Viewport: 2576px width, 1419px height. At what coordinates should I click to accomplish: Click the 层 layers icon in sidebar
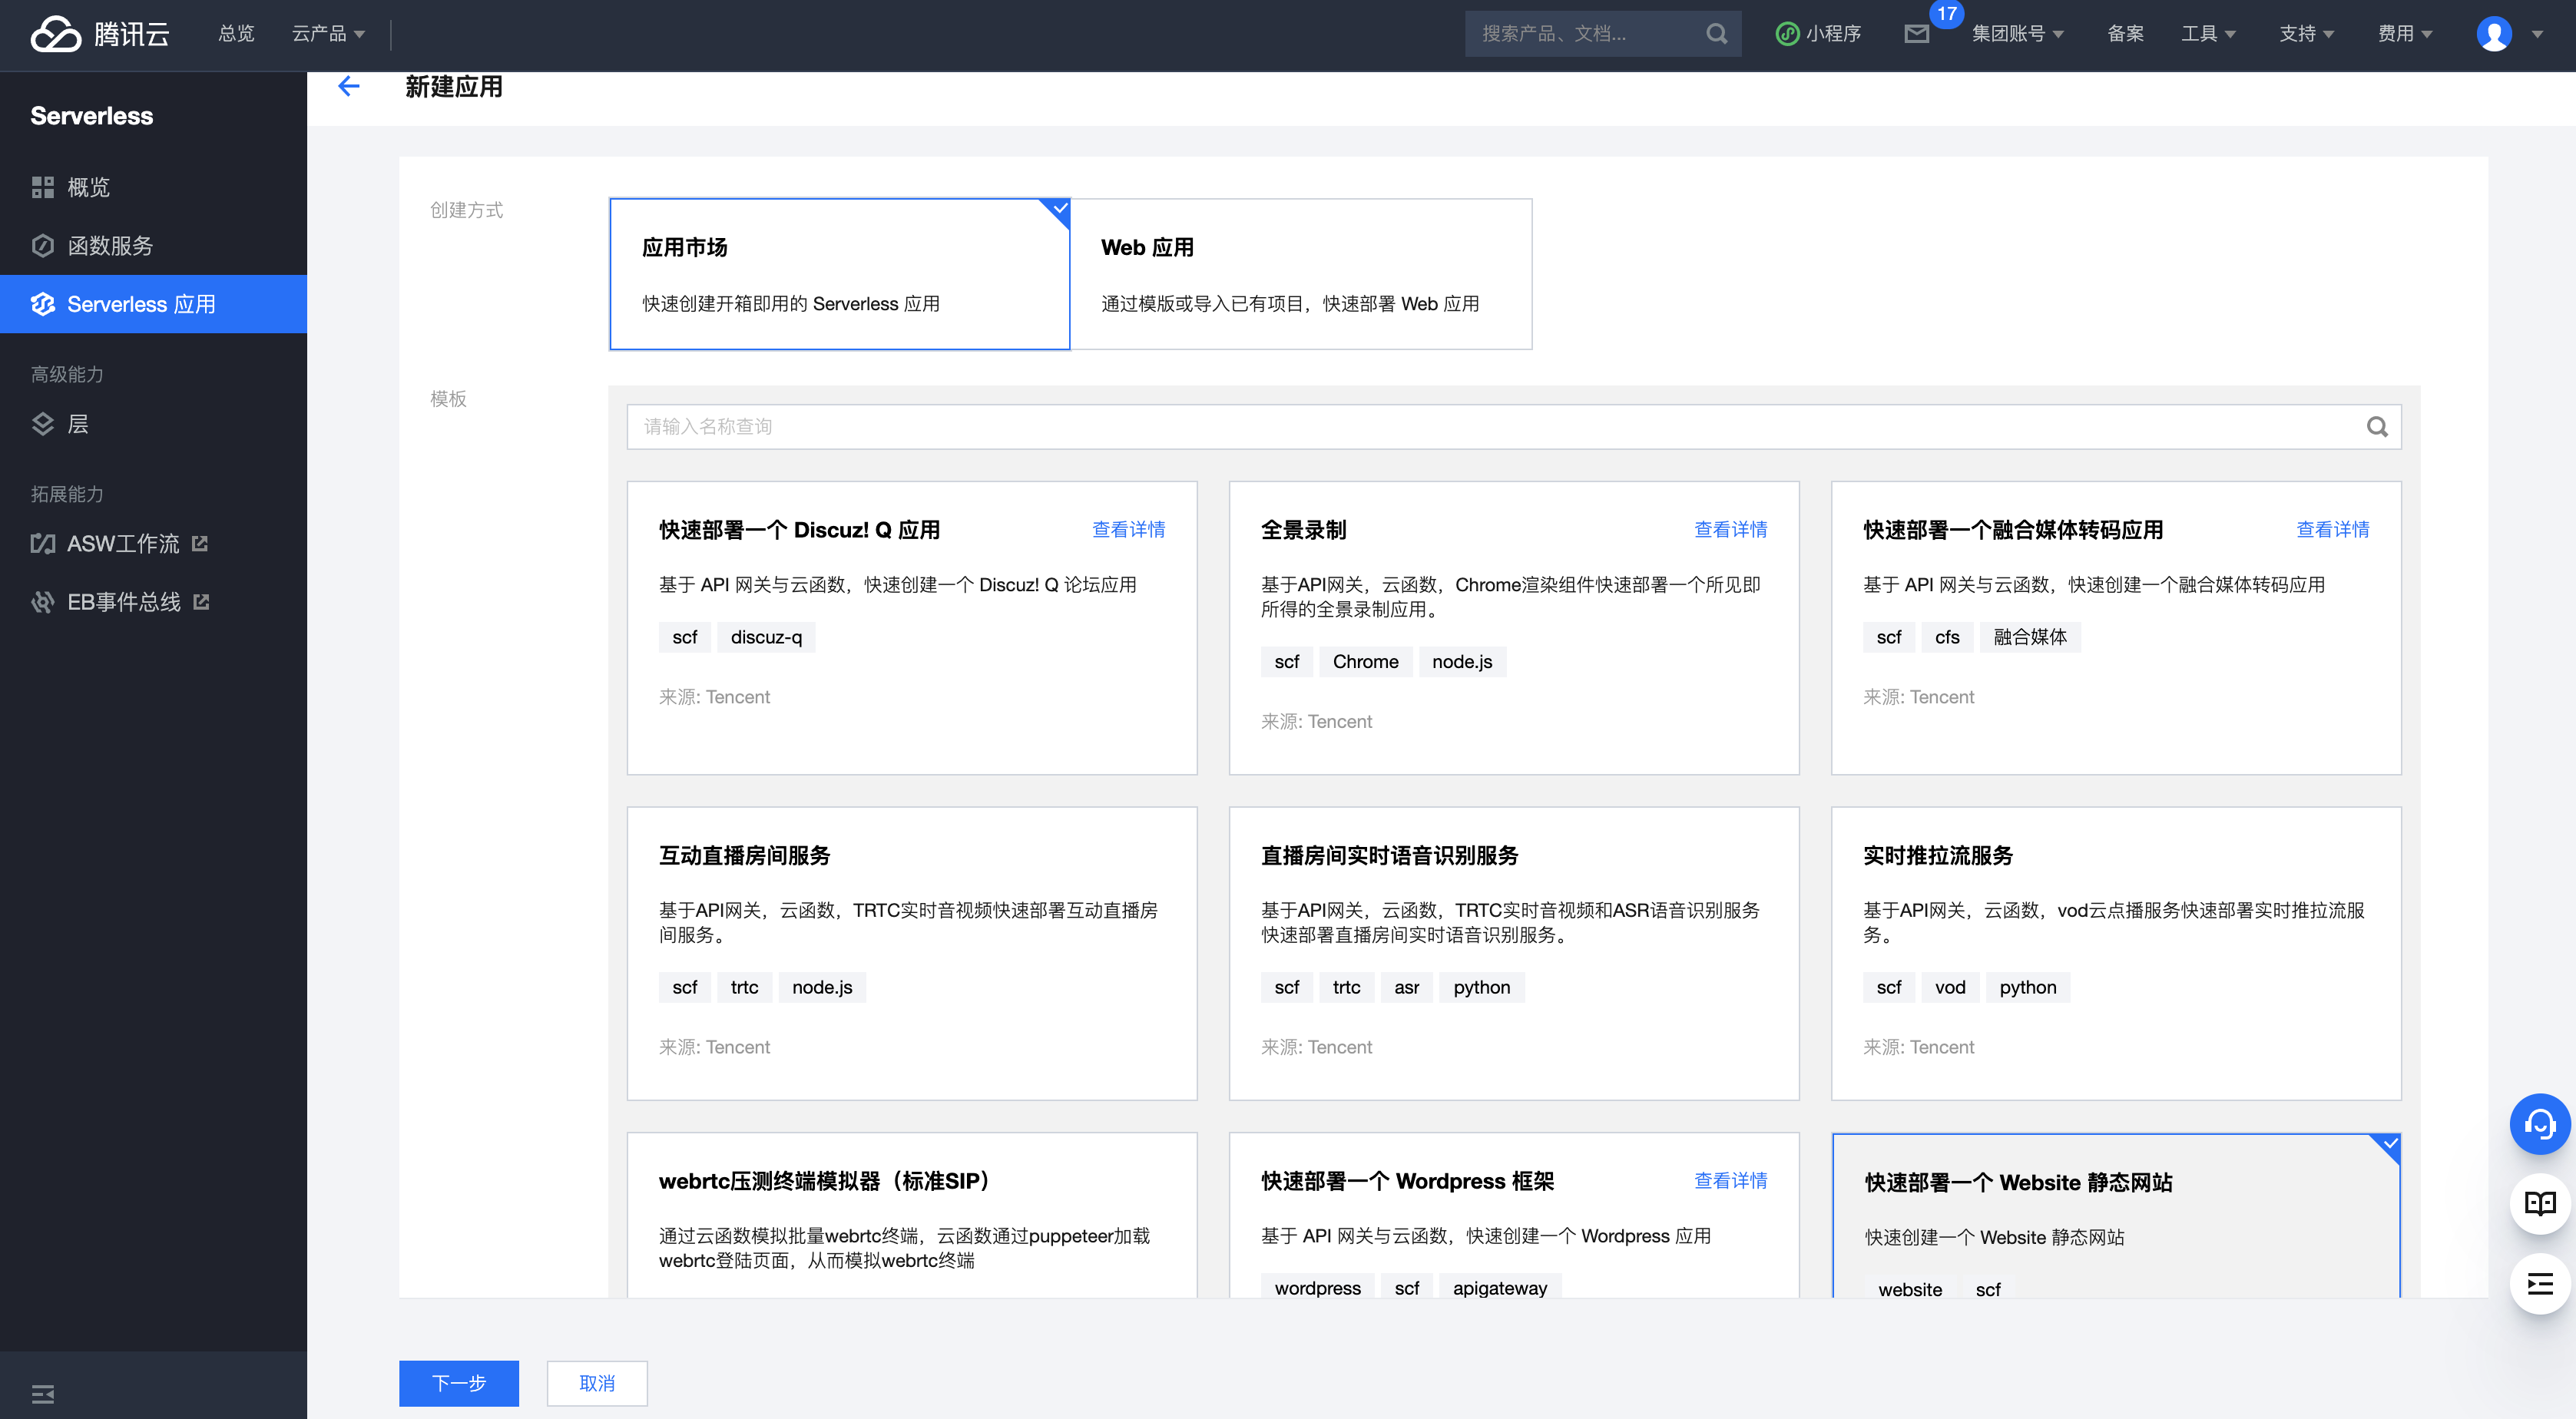[x=42, y=424]
